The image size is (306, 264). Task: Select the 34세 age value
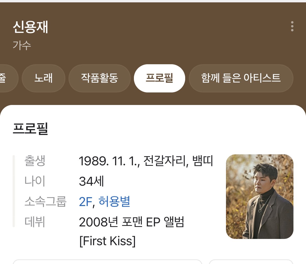pos(92,181)
